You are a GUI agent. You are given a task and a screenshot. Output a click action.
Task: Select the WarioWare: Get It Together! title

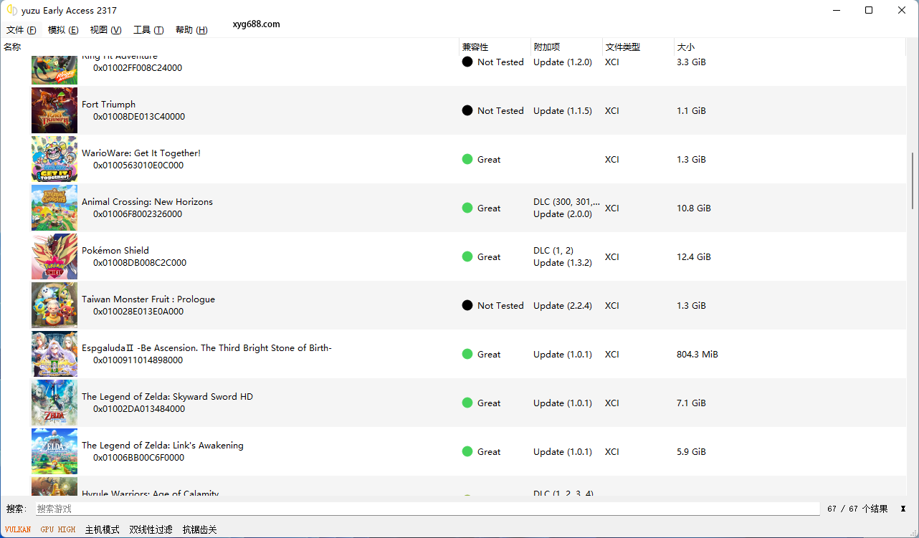pyautogui.click(x=141, y=153)
